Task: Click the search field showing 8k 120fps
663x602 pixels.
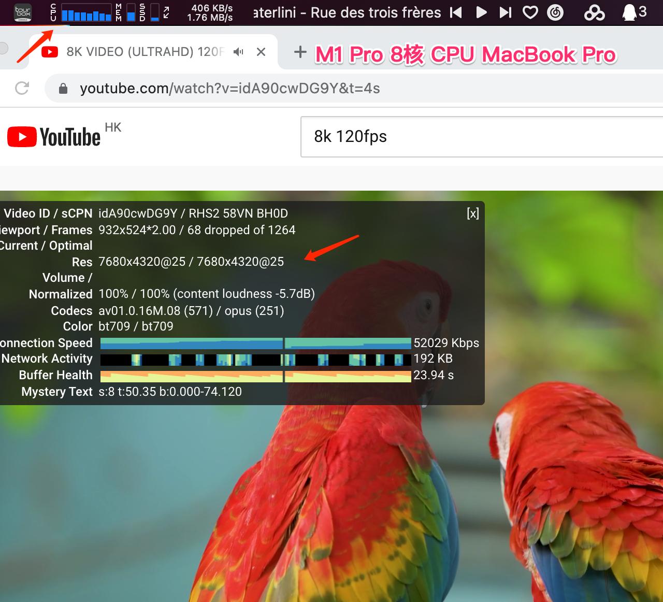Action: [x=414, y=136]
